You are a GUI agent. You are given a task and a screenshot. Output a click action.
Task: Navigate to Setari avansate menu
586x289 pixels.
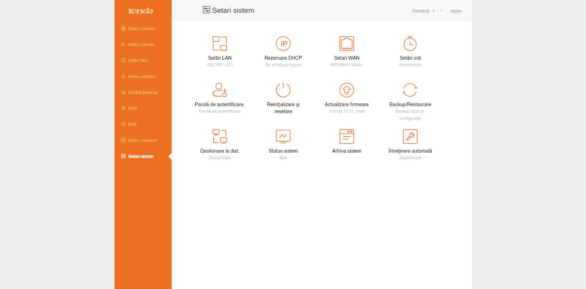(x=142, y=141)
